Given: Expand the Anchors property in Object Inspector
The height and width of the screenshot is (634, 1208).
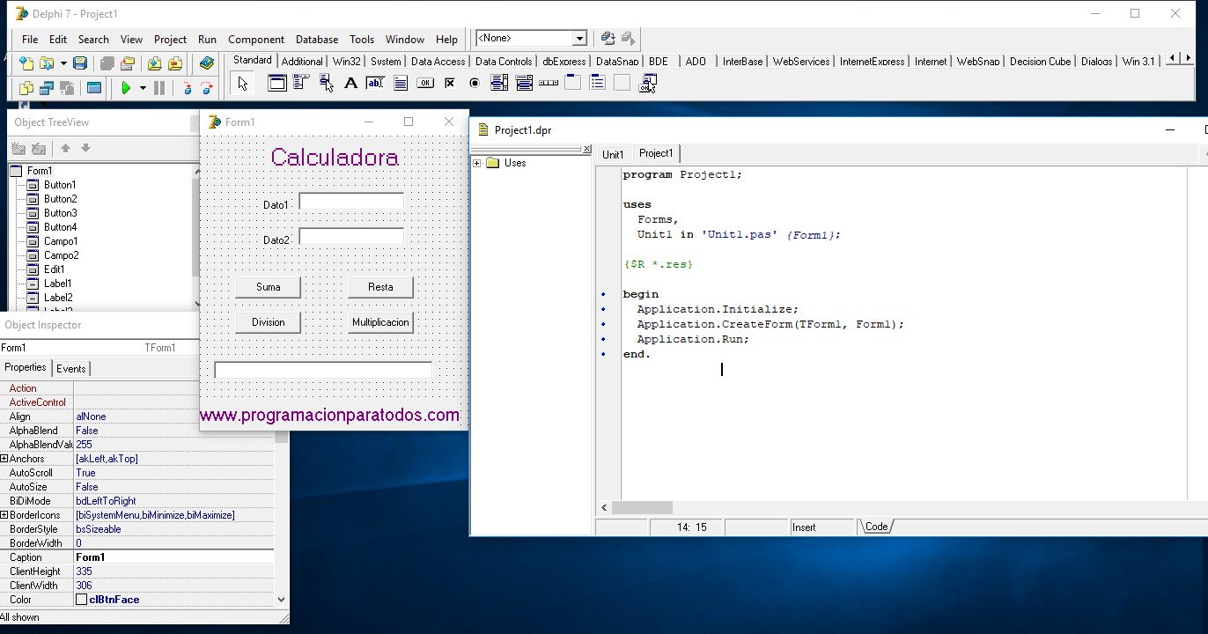Looking at the screenshot, I should (5, 458).
